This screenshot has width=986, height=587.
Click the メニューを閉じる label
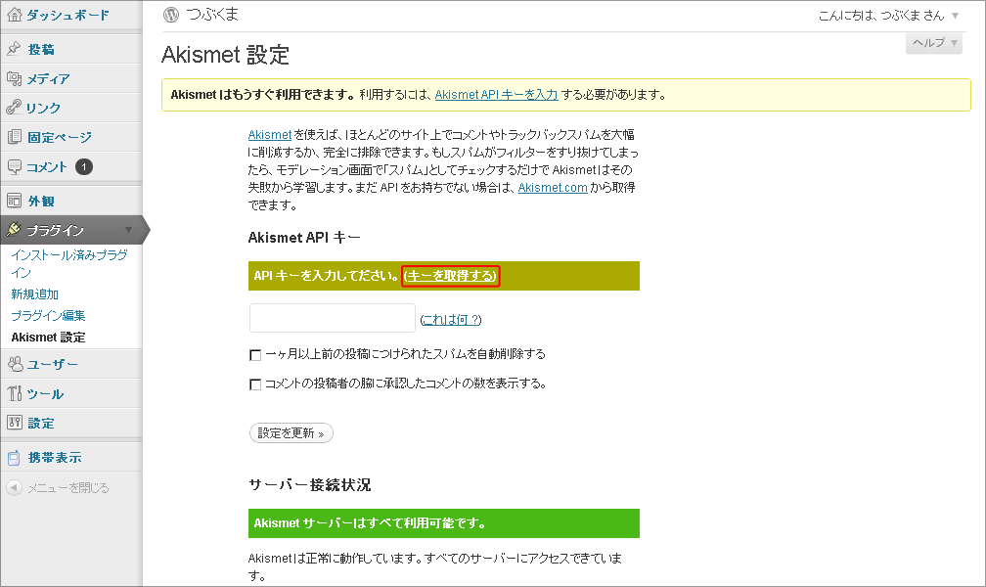(x=67, y=487)
